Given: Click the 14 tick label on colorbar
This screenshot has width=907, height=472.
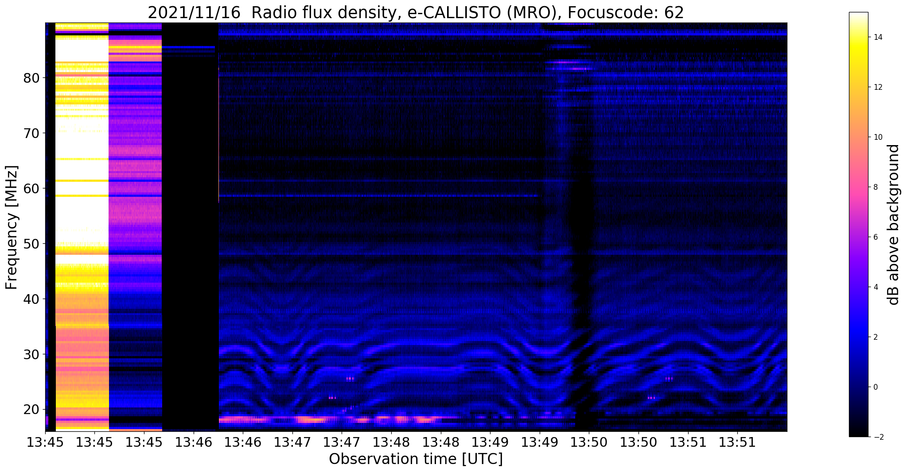Looking at the screenshot, I should coord(877,38).
